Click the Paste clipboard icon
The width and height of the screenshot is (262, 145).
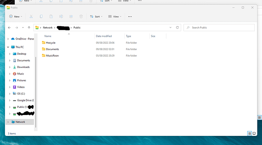coord(51,16)
